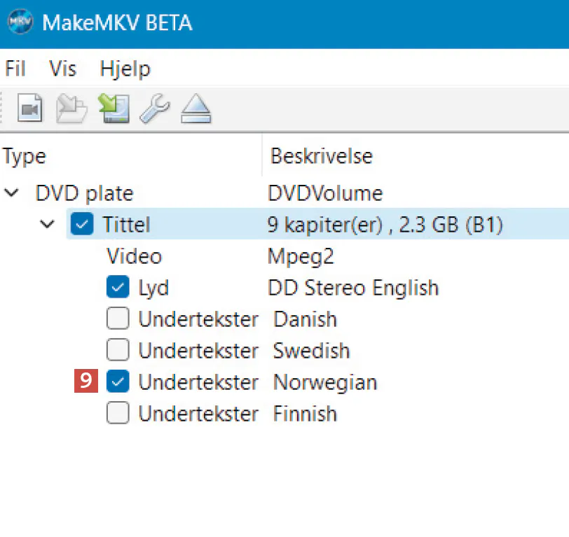Enable Swedish subtitles checkbox

click(118, 351)
